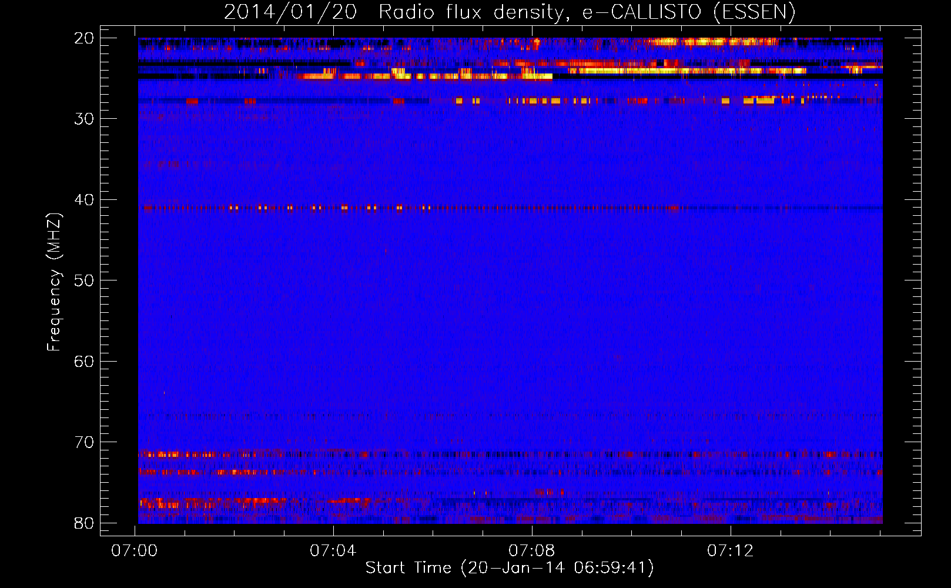951x588 pixels.
Task: Click the '60' frequency tick label
Action: pos(84,362)
